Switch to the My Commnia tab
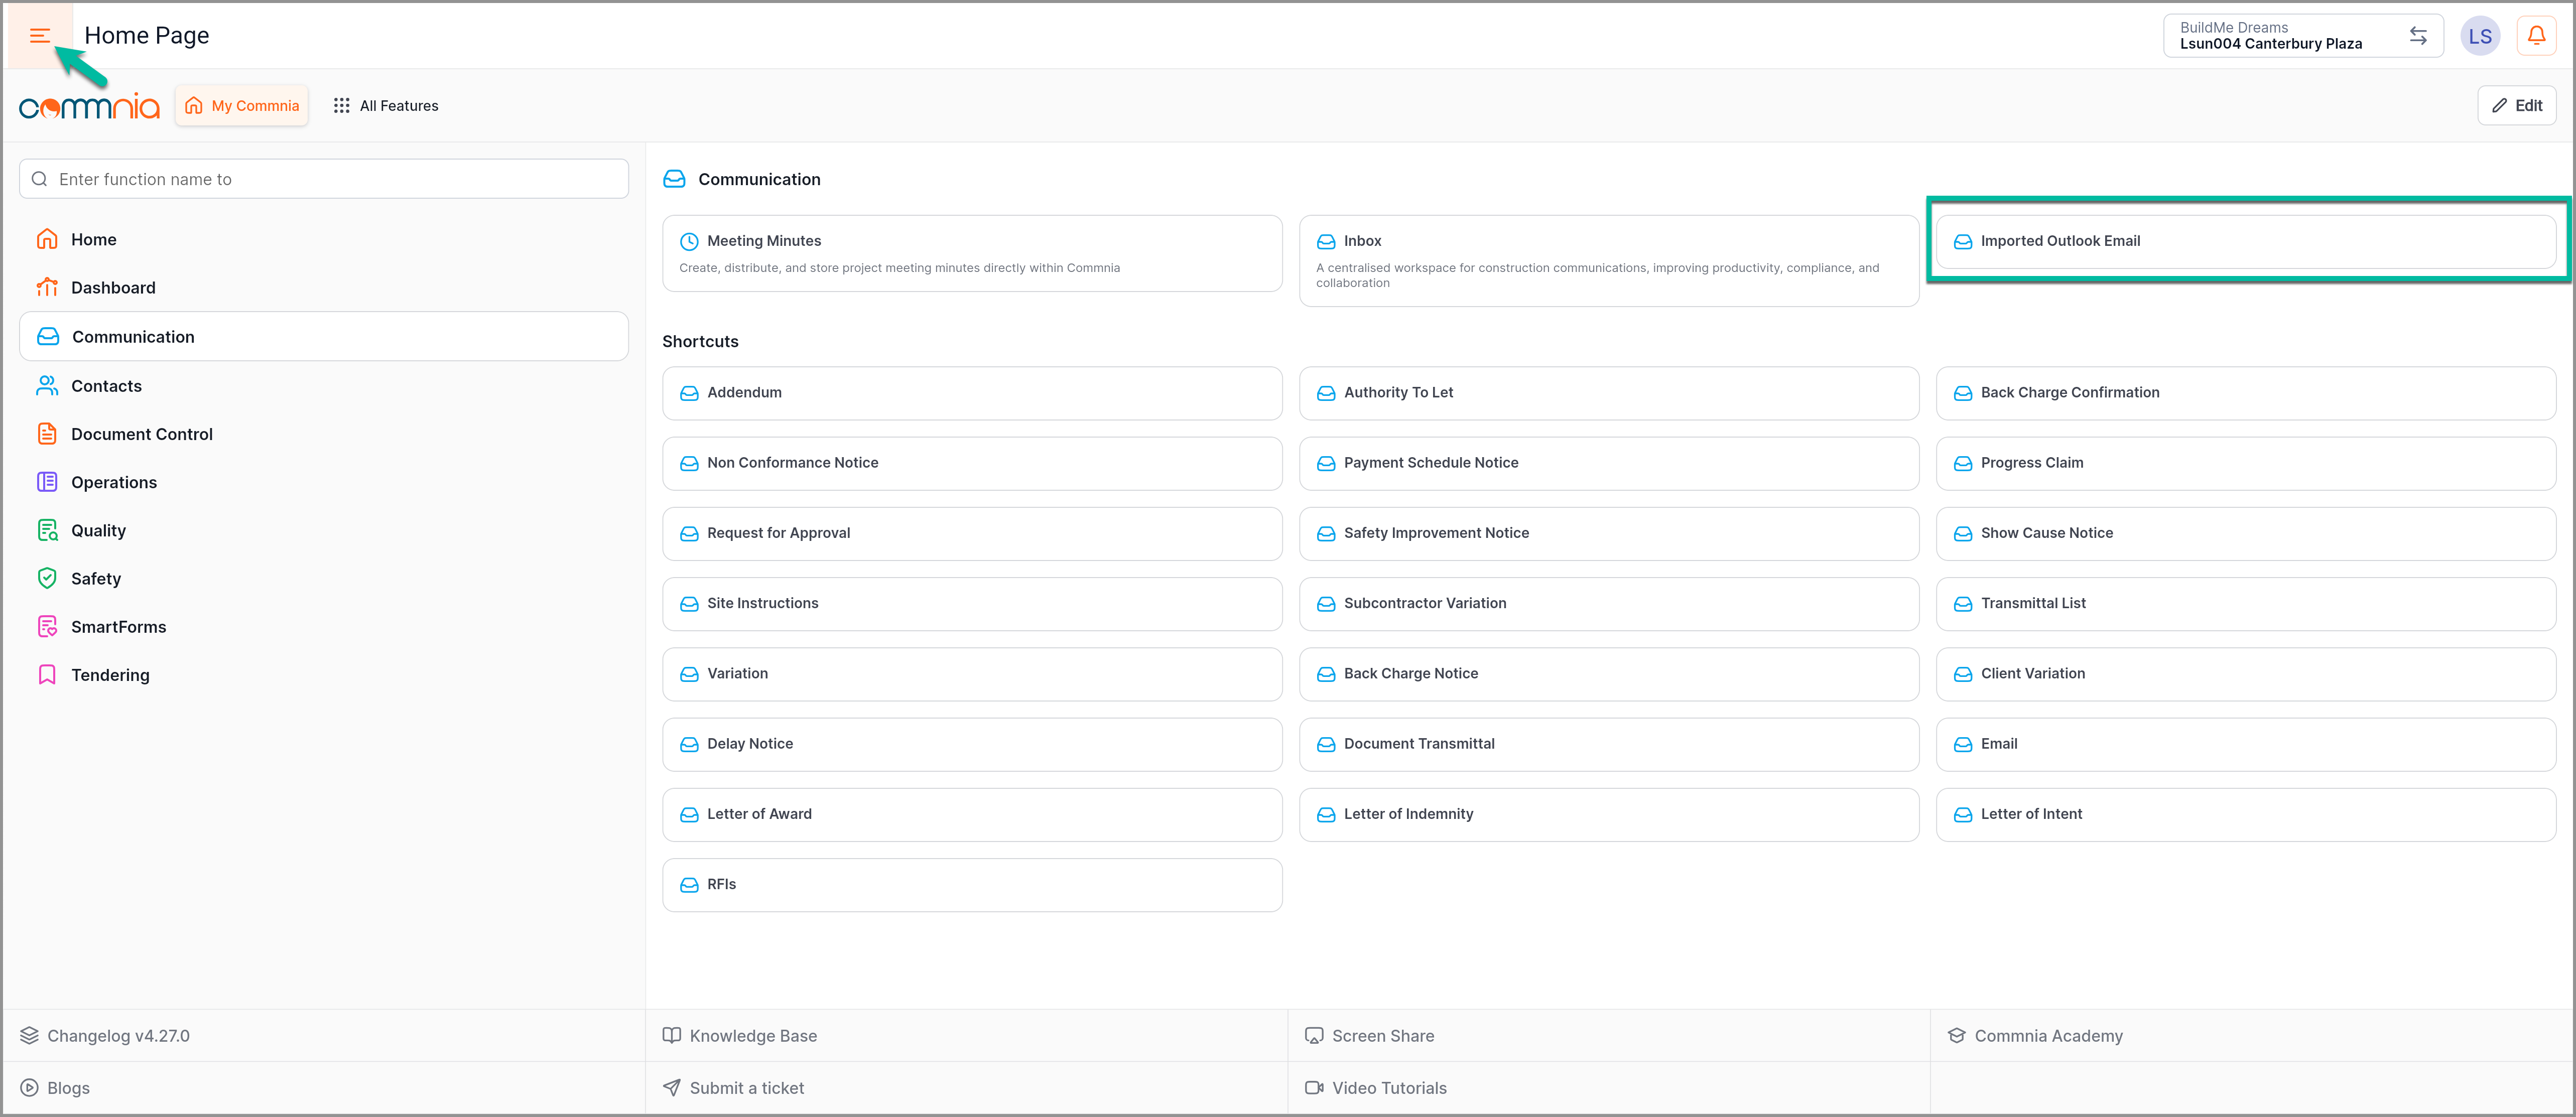Viewport: 2576px width, 1117px height. pyautogui.click(x=243, y=106)
